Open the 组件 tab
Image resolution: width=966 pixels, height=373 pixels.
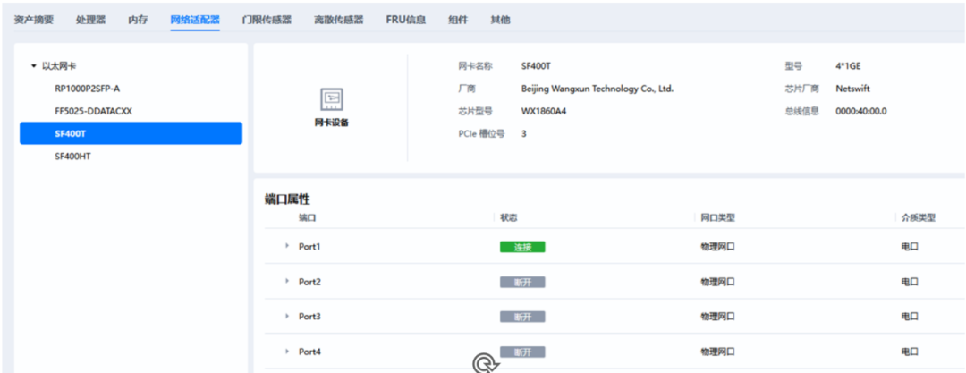(x=458, y=20)
